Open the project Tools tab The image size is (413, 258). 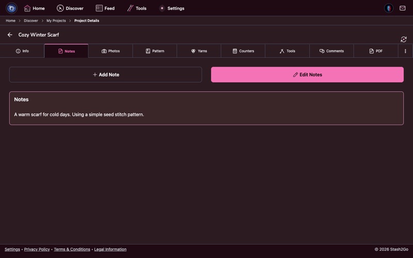click(x=288, y=51)
